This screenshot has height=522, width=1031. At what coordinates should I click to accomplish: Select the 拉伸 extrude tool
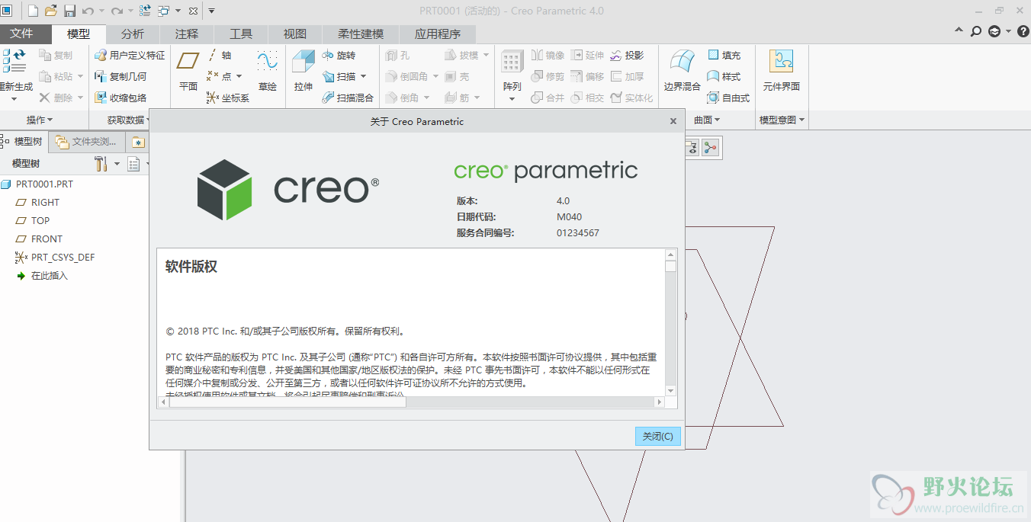(x=304, y=72)
